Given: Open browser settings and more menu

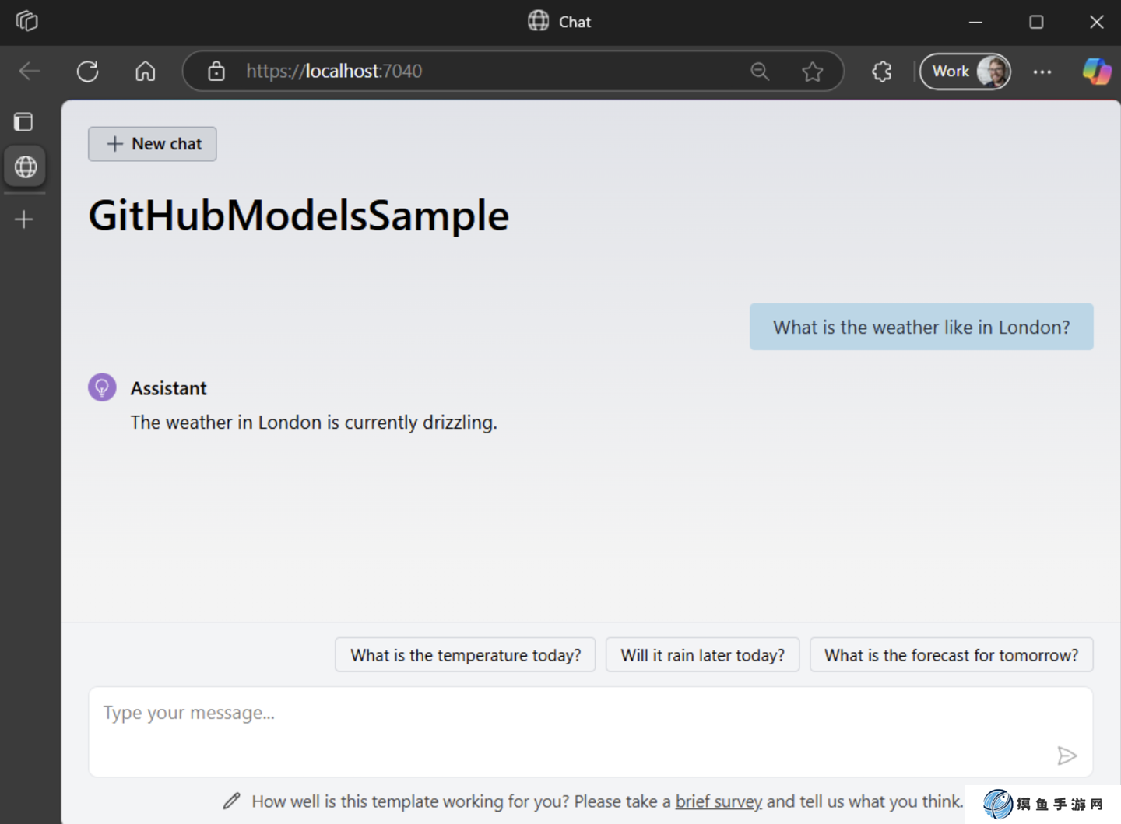Looking at the screenshot, I should (1042, 72).
